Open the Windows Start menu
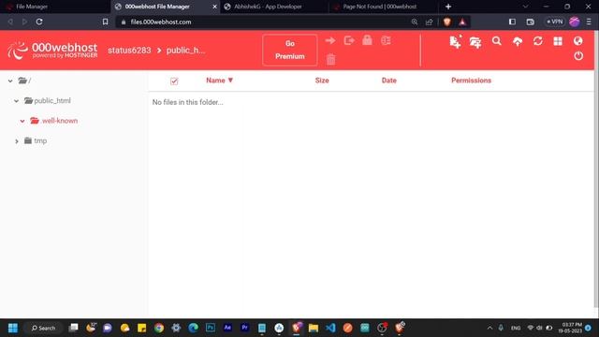 (13, 328)
